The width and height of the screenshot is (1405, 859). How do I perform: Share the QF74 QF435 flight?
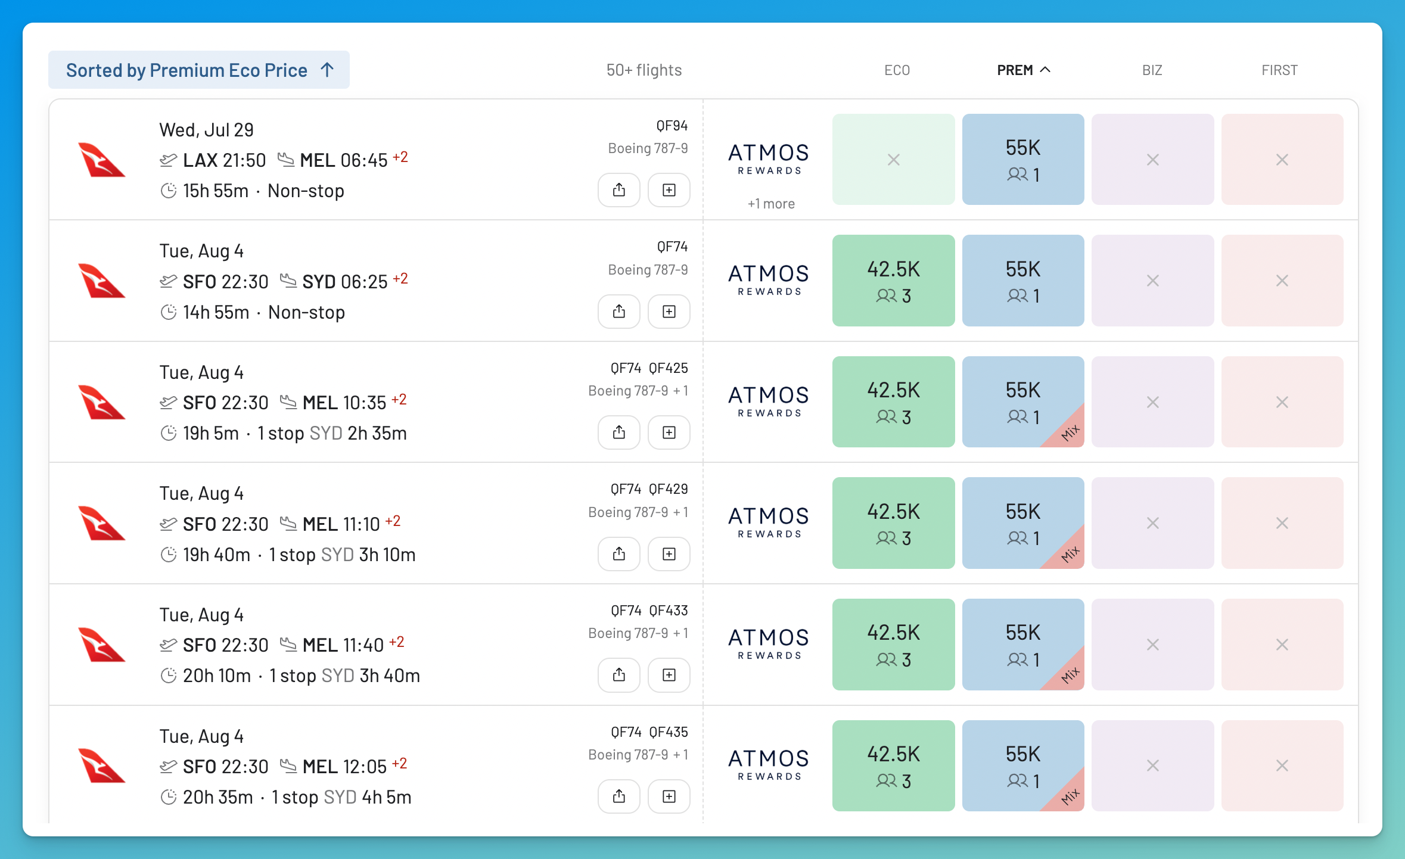[619, 796]
